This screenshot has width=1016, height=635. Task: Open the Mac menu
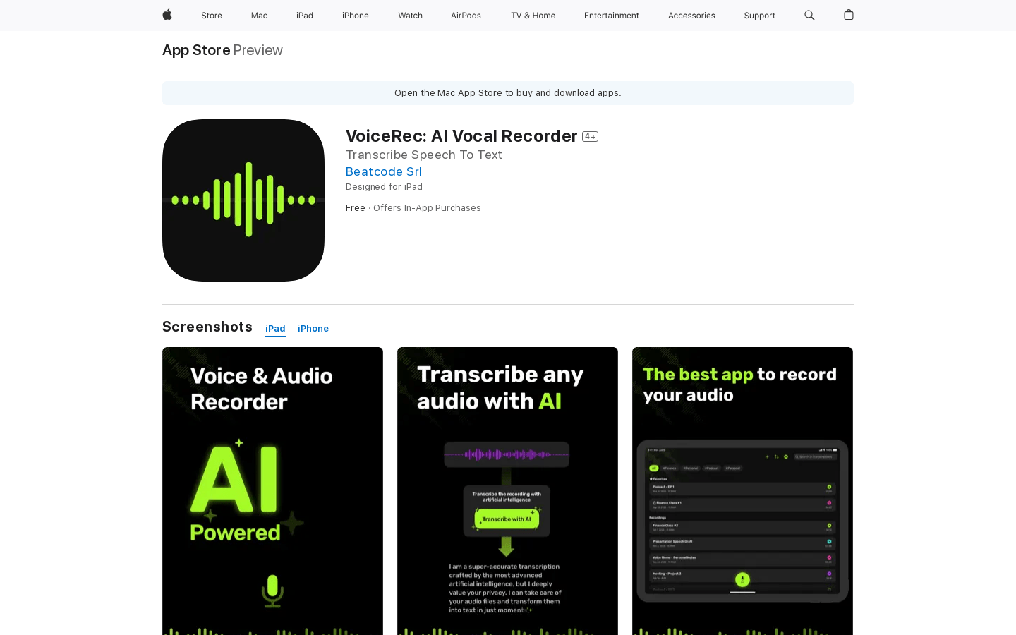click(x=259, y=15)
